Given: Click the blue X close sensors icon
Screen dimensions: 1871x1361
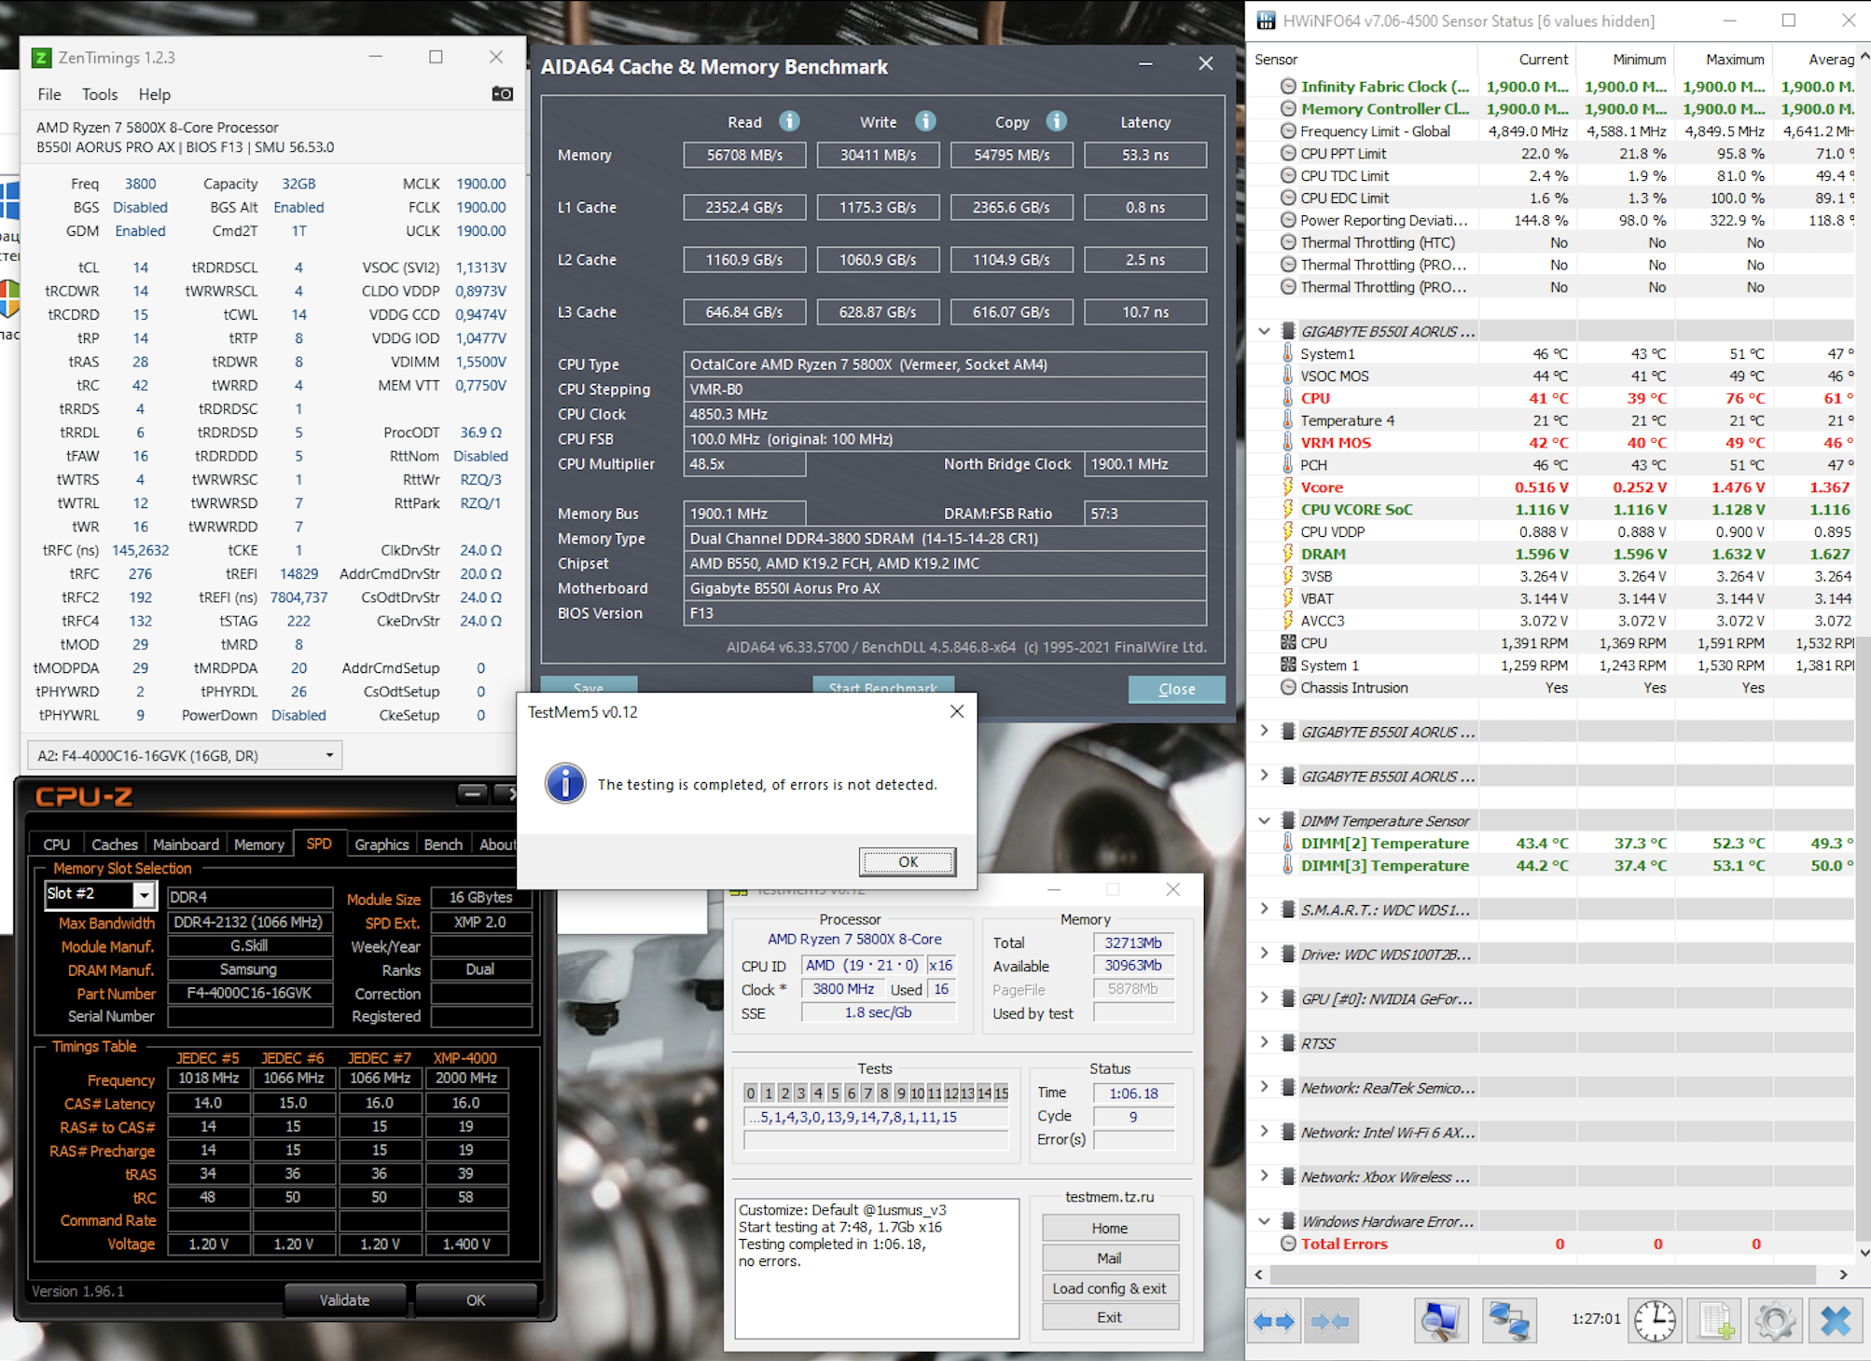Looking at the screenshot, I should click(x=1835, y=1321).
